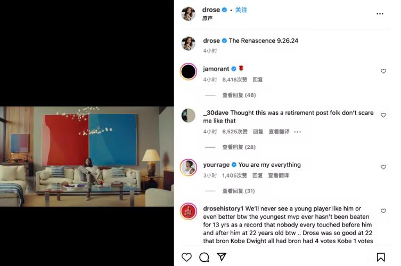
Task: Open more options dots on _30dave comment
Action: [298, 132]
